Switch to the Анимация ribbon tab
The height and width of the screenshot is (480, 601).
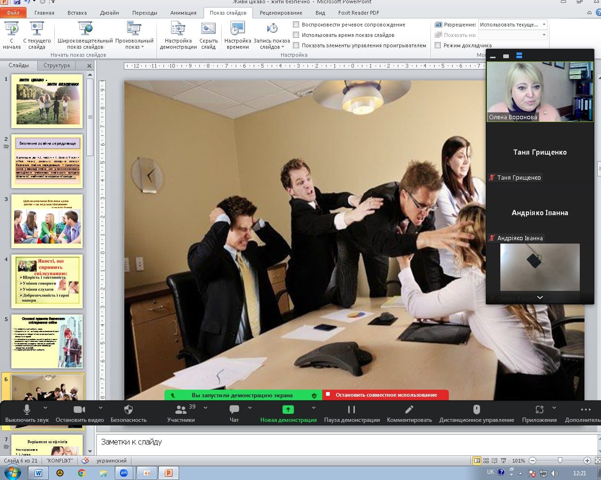[x=183, y=13]
